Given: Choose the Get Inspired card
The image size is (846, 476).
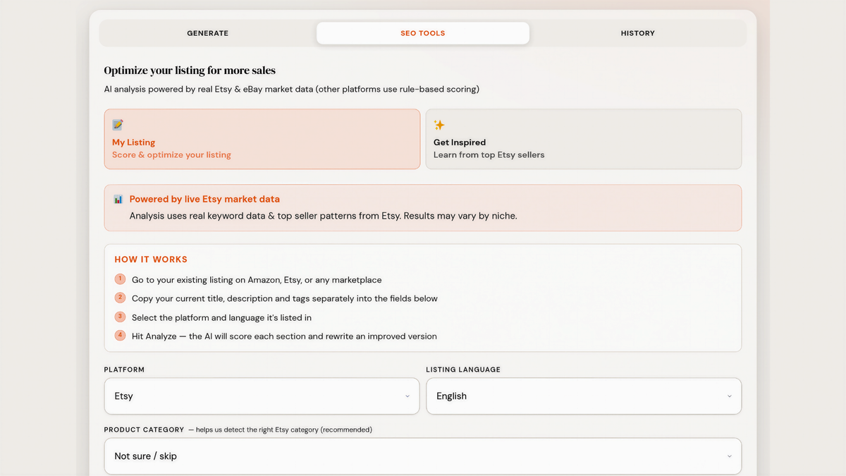Looking at the screenshot, I should click(x=584, y=139).
